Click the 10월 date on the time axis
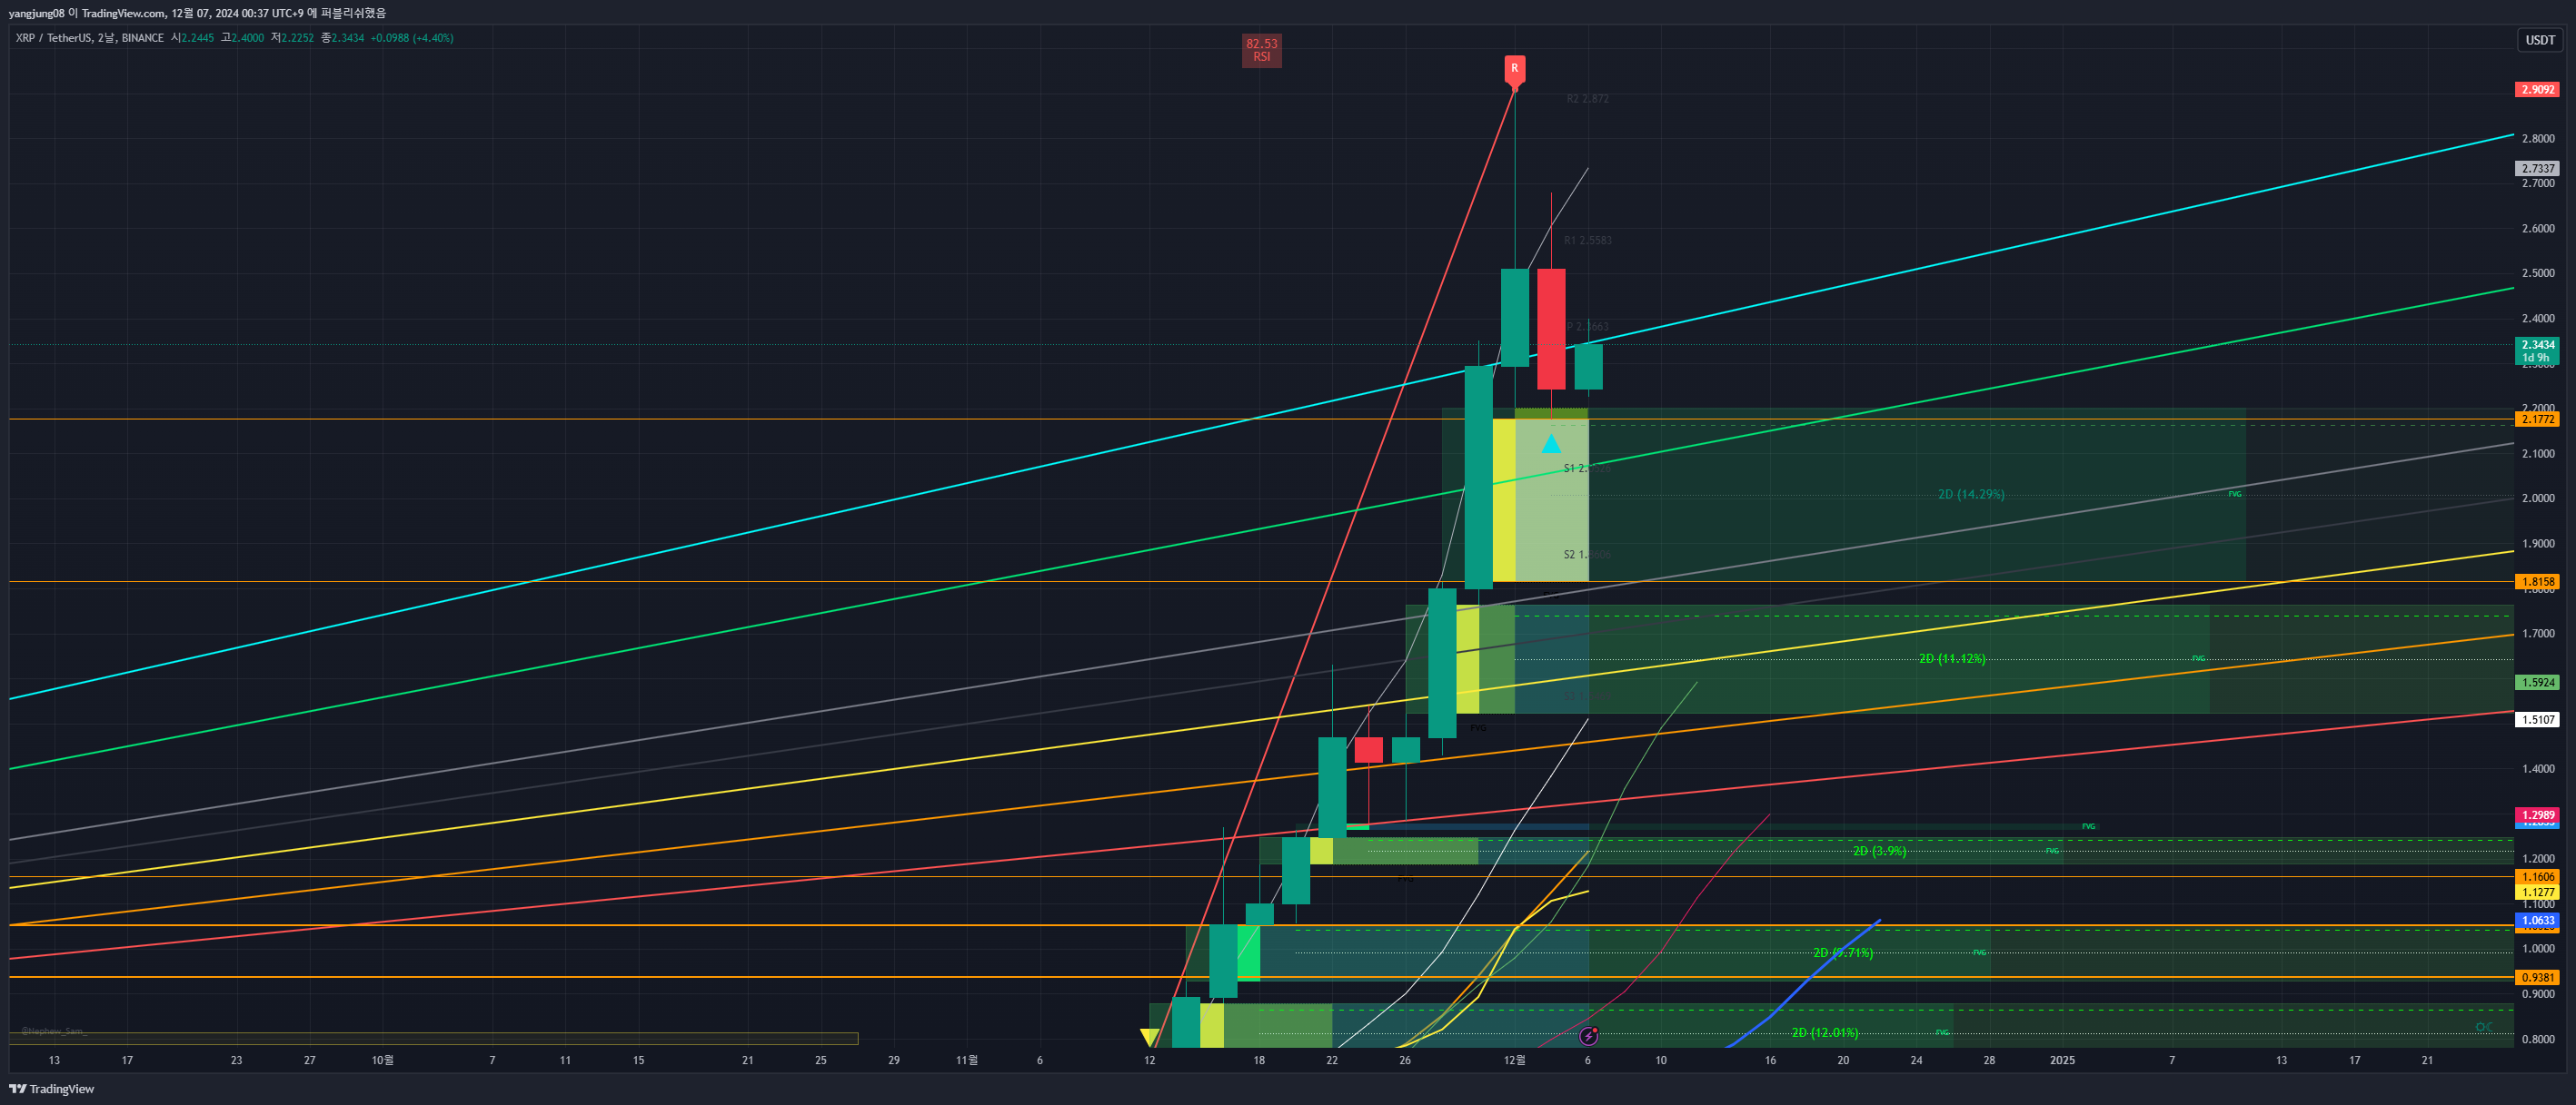This screenshot has height=1105, width=2576. pyautogui.click(x=382, y=1060)
